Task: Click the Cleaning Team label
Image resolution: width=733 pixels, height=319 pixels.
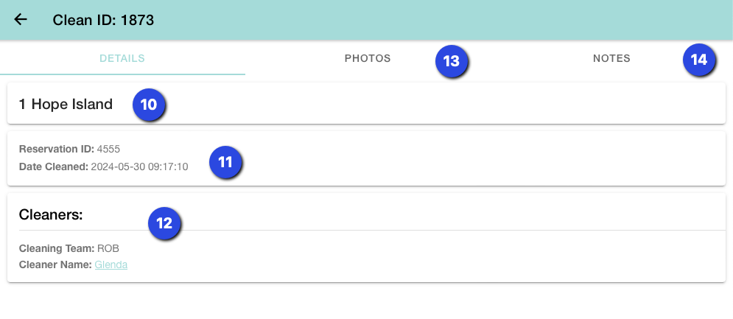Action: tap(57, 249)
